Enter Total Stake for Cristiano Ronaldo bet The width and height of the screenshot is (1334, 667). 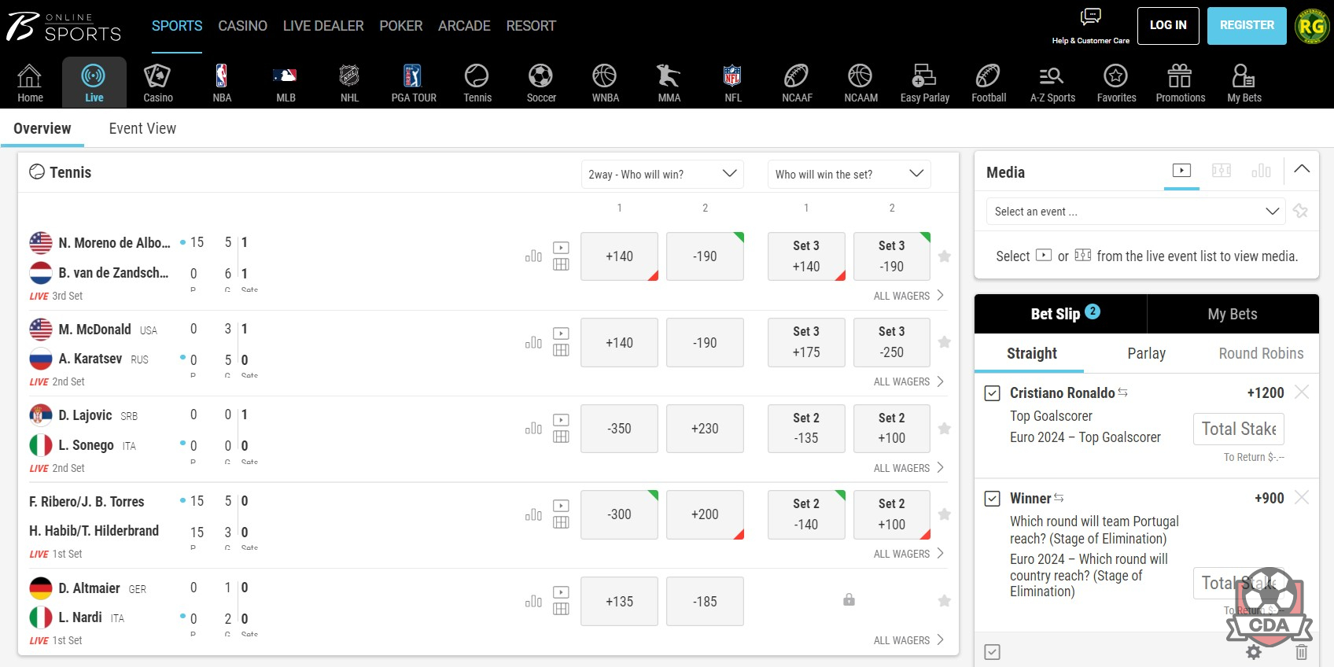(1239, 429)
